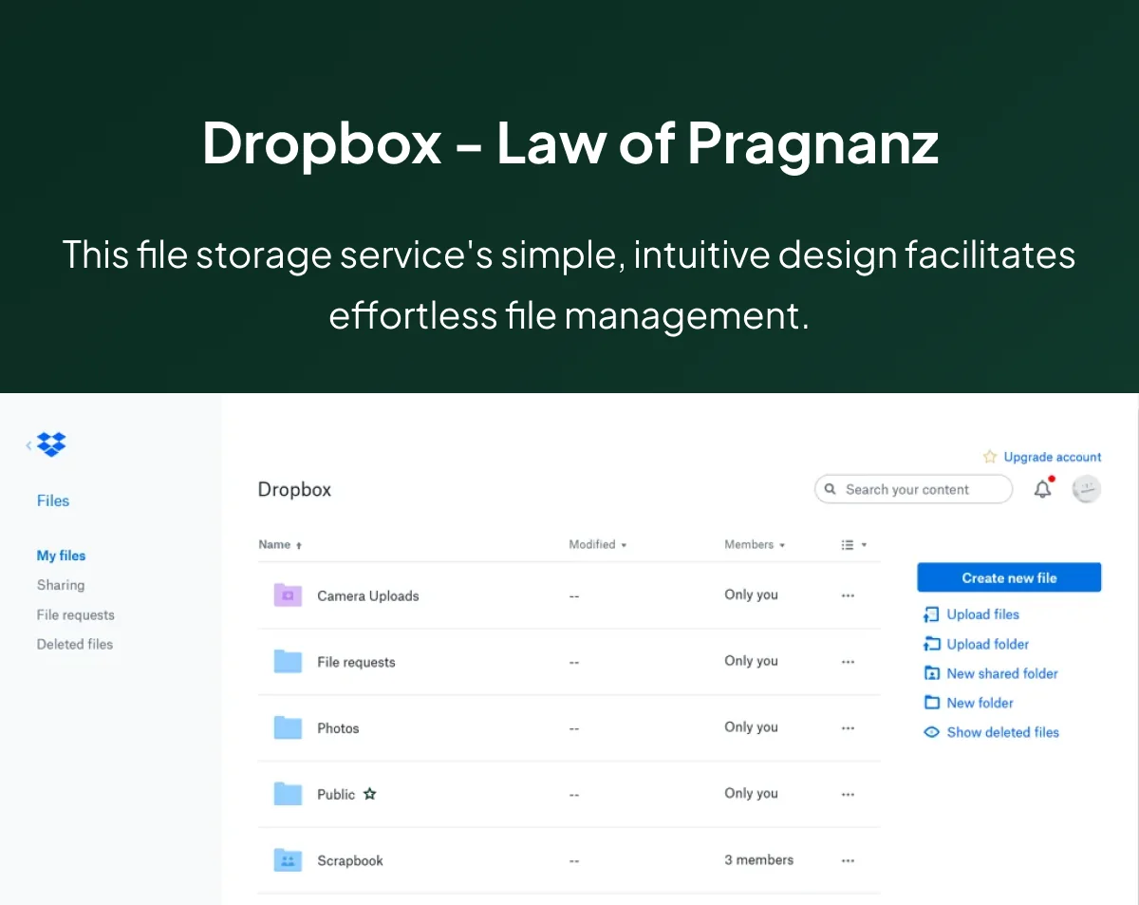Image resolution: width=1139 pixels, height=905 pixels.
Task: Click the Upload folder link
Action: tap(988, 644)
